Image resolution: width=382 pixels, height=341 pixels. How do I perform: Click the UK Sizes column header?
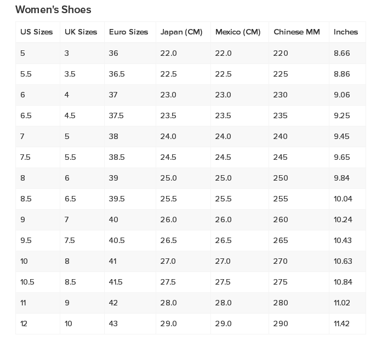click(x=81, y=32)
